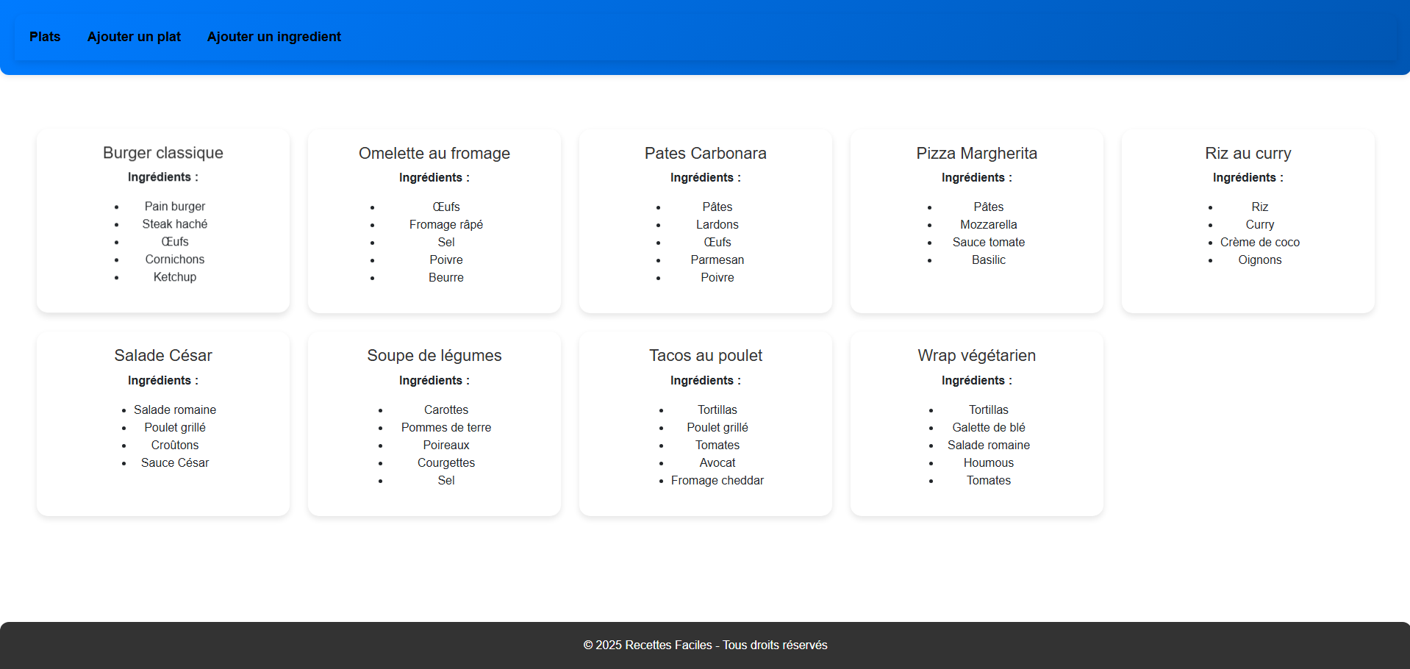
Task: Open the Plats navigation link
Action: (x=45, y=37)
